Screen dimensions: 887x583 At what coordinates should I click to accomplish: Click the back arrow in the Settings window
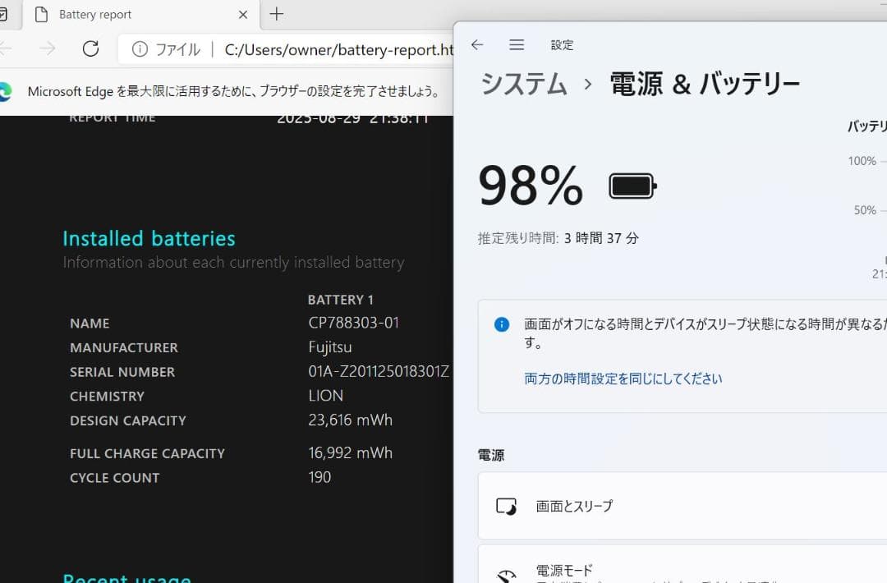click(x=477, y=45)
